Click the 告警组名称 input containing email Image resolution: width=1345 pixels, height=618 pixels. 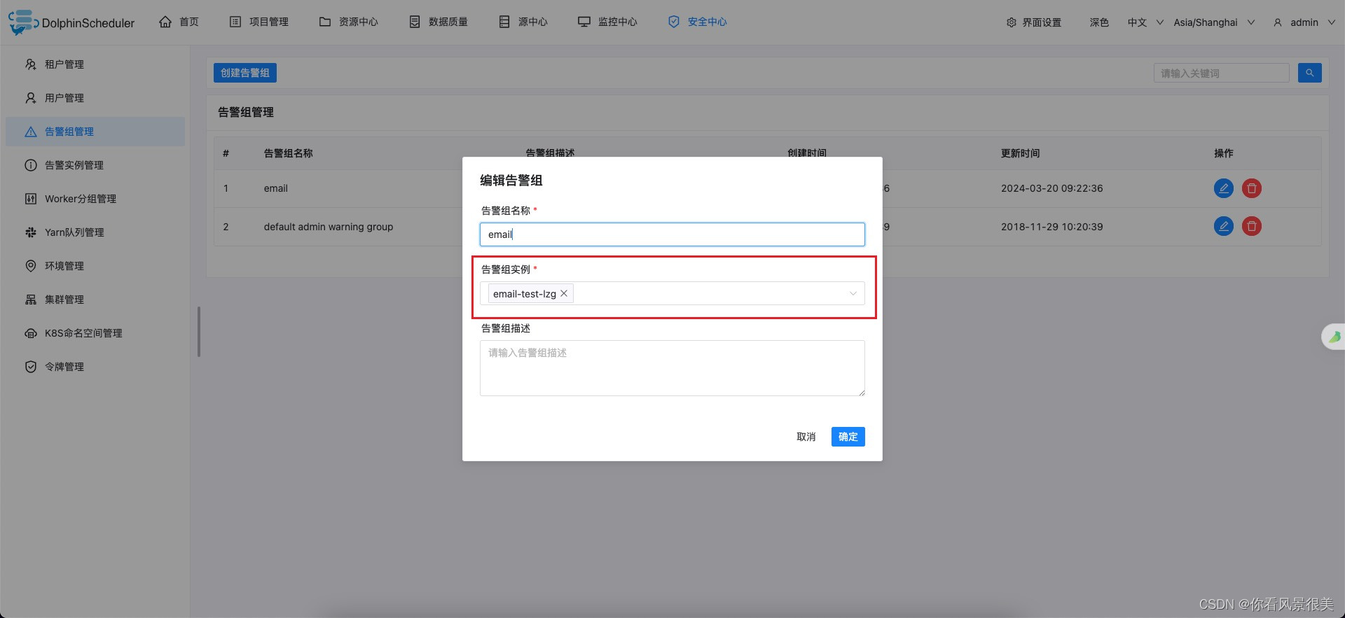pos(672,234)
